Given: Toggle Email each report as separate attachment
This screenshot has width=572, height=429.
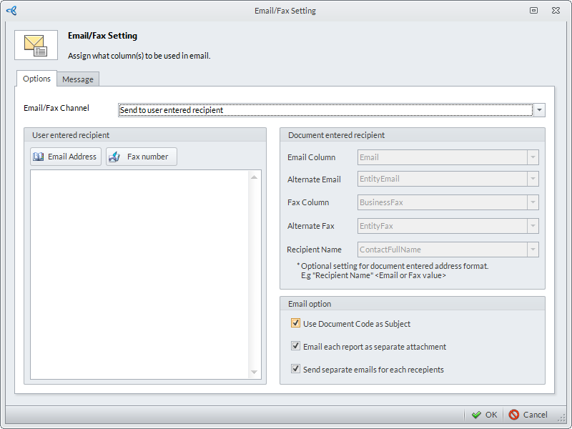Looking at the screenshot, I should coord(296,346).
